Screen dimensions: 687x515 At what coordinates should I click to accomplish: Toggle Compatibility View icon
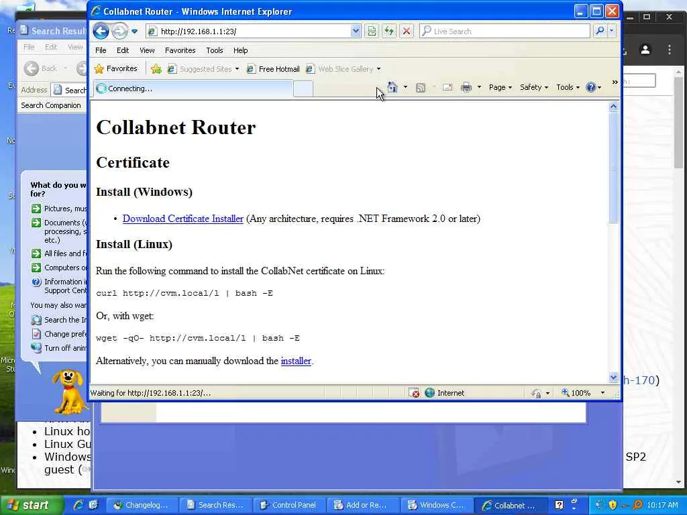point(372,31)
